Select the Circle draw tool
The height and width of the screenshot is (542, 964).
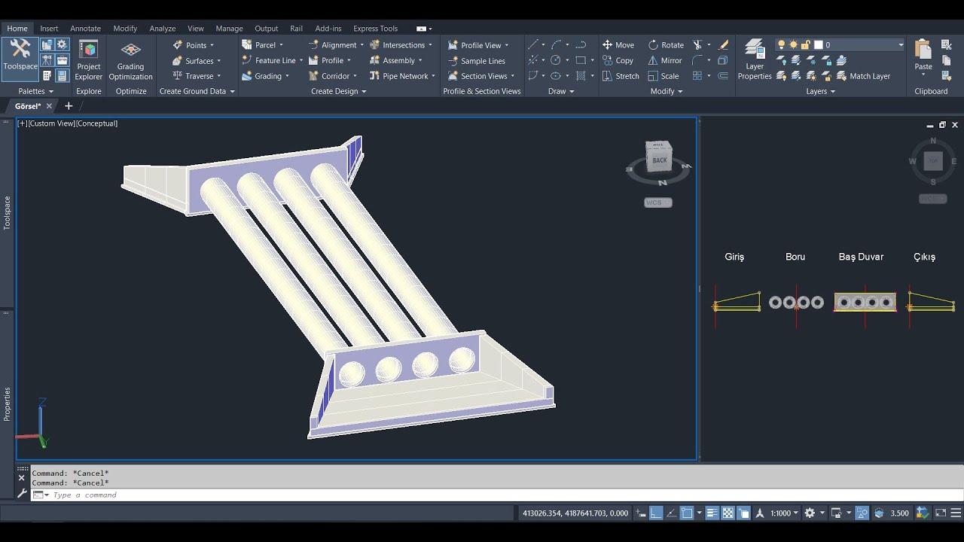tap(556, 60)
